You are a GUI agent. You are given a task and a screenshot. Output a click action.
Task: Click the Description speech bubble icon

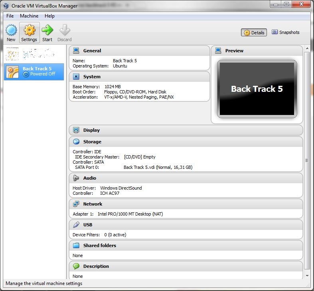pyautogui.click(x=76, y=266)
